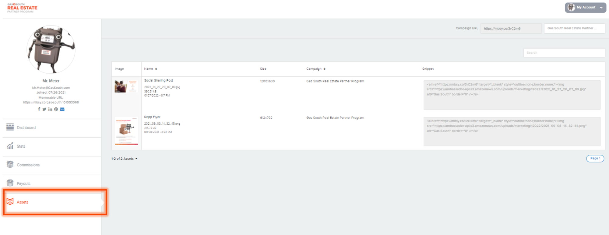Select the Repp Flyer snippet code box
609x235 pixels.
[512, 131]
